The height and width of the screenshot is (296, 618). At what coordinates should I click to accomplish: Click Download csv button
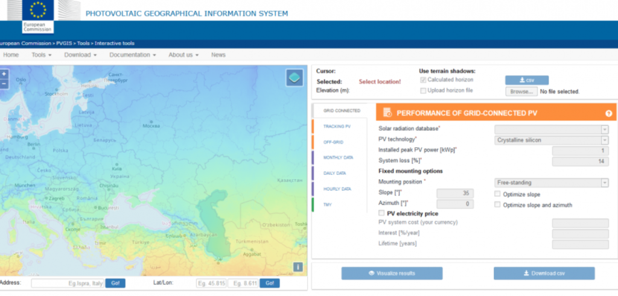(x=544, y=273)
